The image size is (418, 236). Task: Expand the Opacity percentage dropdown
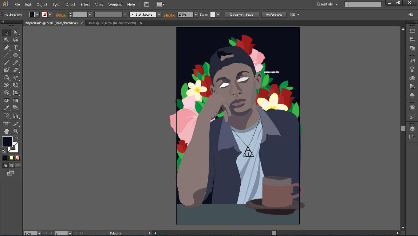[196, 14]
